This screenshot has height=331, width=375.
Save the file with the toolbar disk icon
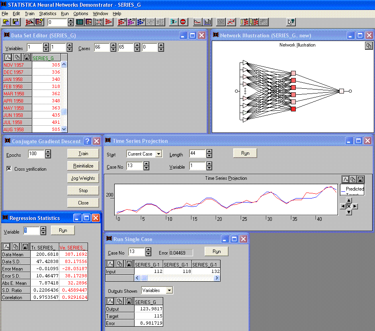pyautogui.click(x=16, y=22)
